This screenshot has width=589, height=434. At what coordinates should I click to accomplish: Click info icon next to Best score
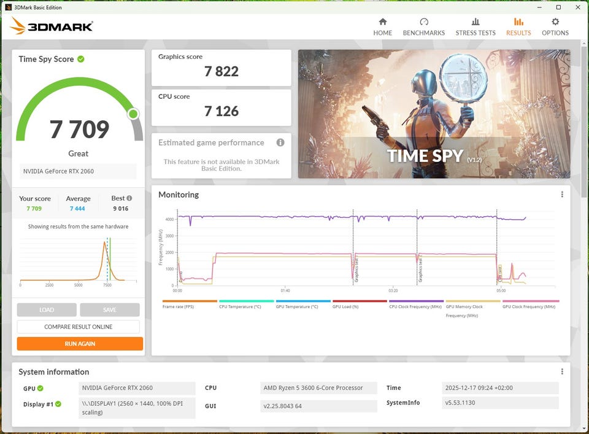(129, 198)
